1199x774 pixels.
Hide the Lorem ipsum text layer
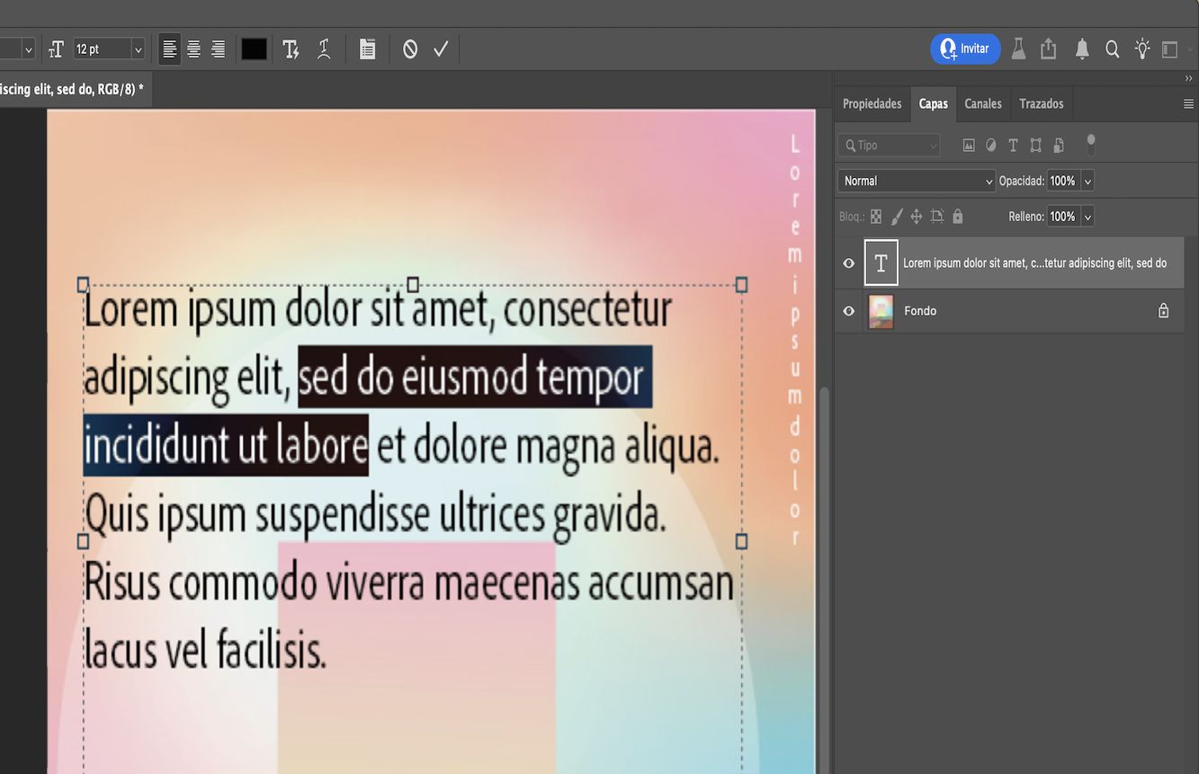(847, 262)
